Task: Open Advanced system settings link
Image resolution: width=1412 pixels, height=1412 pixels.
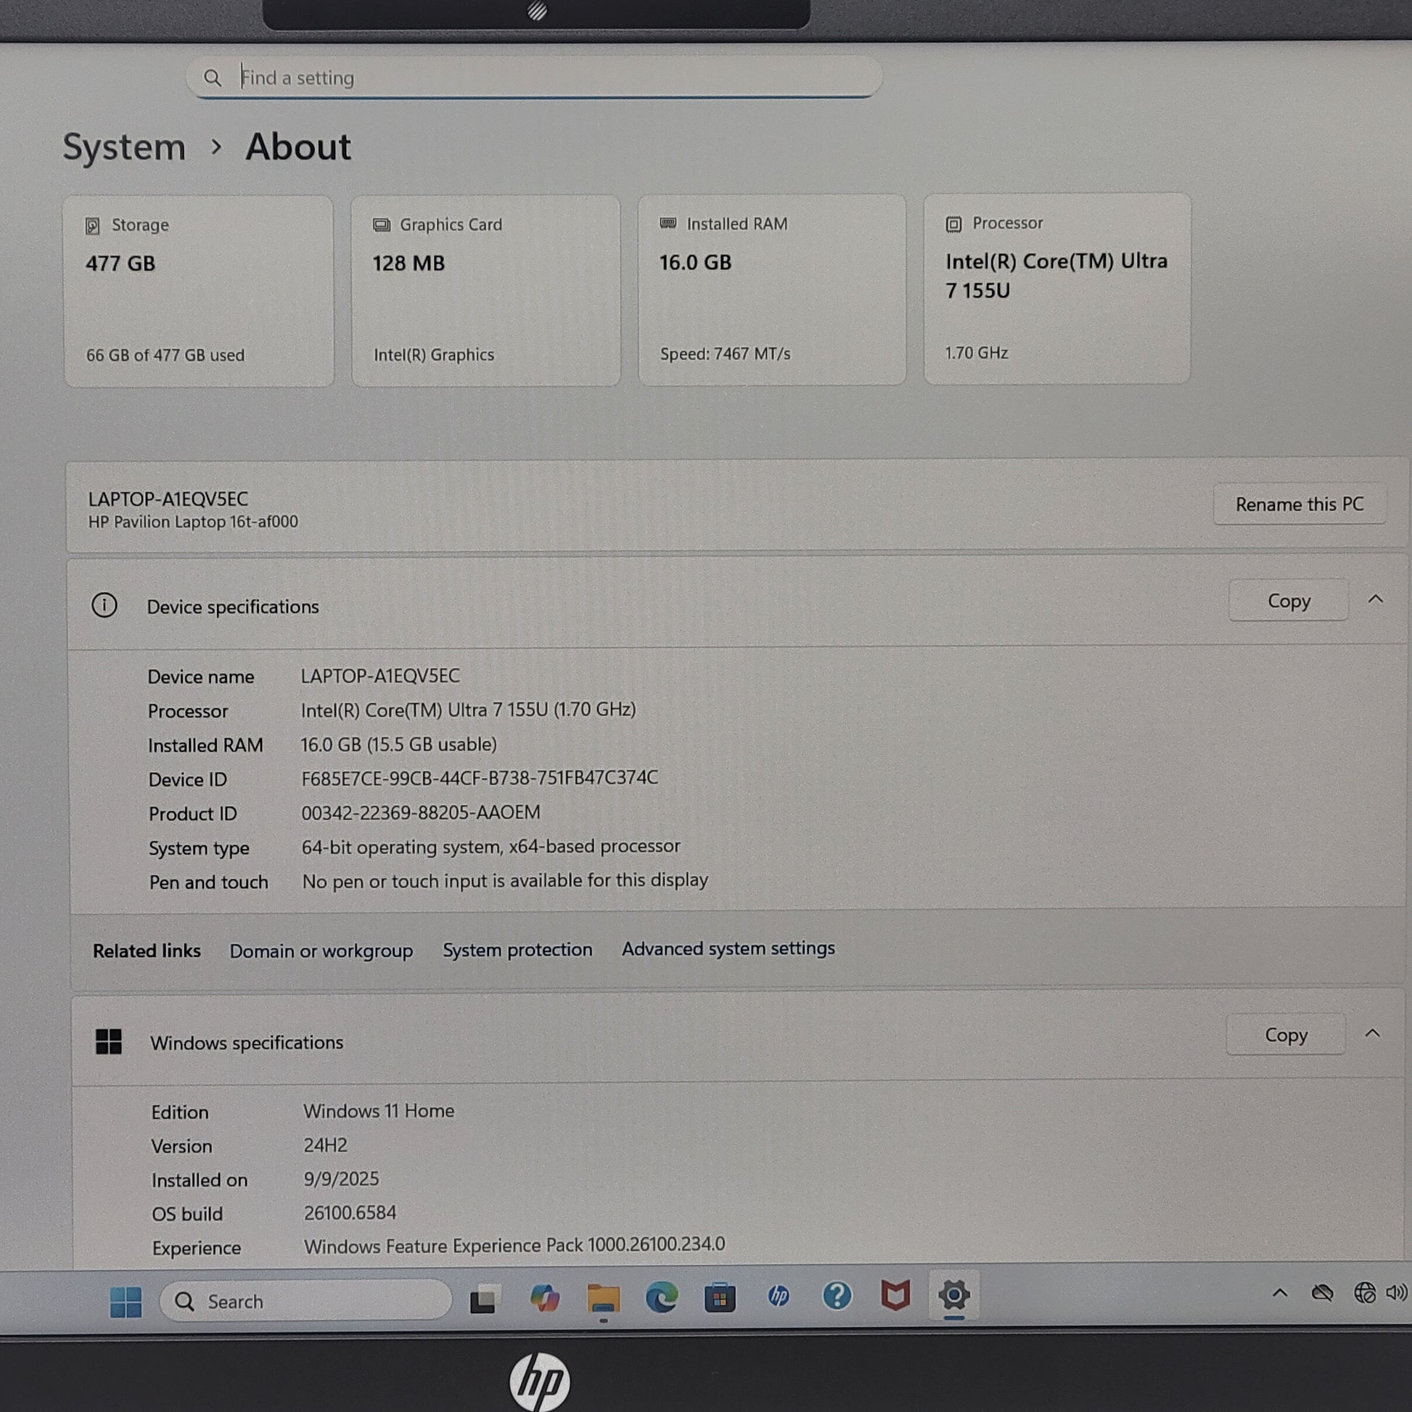Action: (728, 948)
